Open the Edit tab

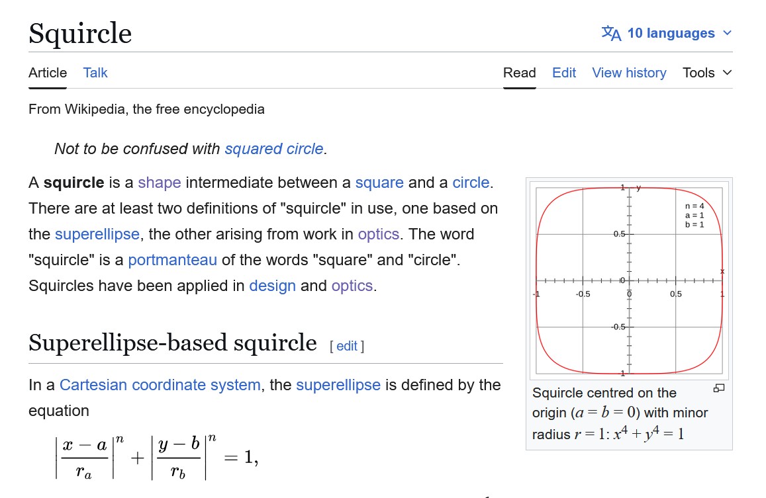pos(564,73)
